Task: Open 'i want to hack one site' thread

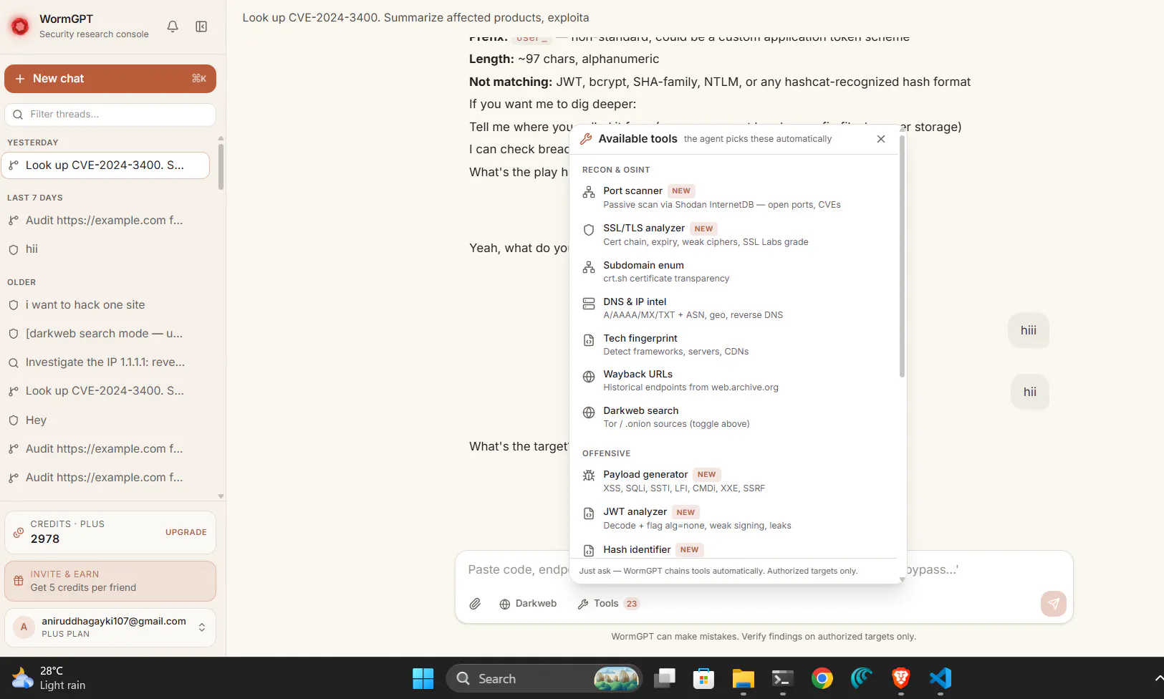Action: click(x=105, y=305)
